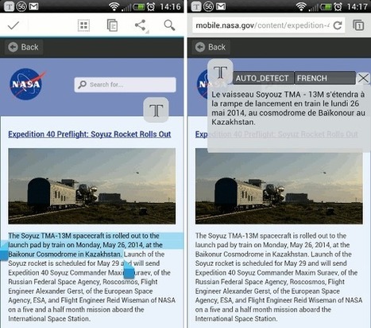Tap the left text selection handle
Image resolution: width=371 pixels, height=328 pixels.
[x=4, y=252]
